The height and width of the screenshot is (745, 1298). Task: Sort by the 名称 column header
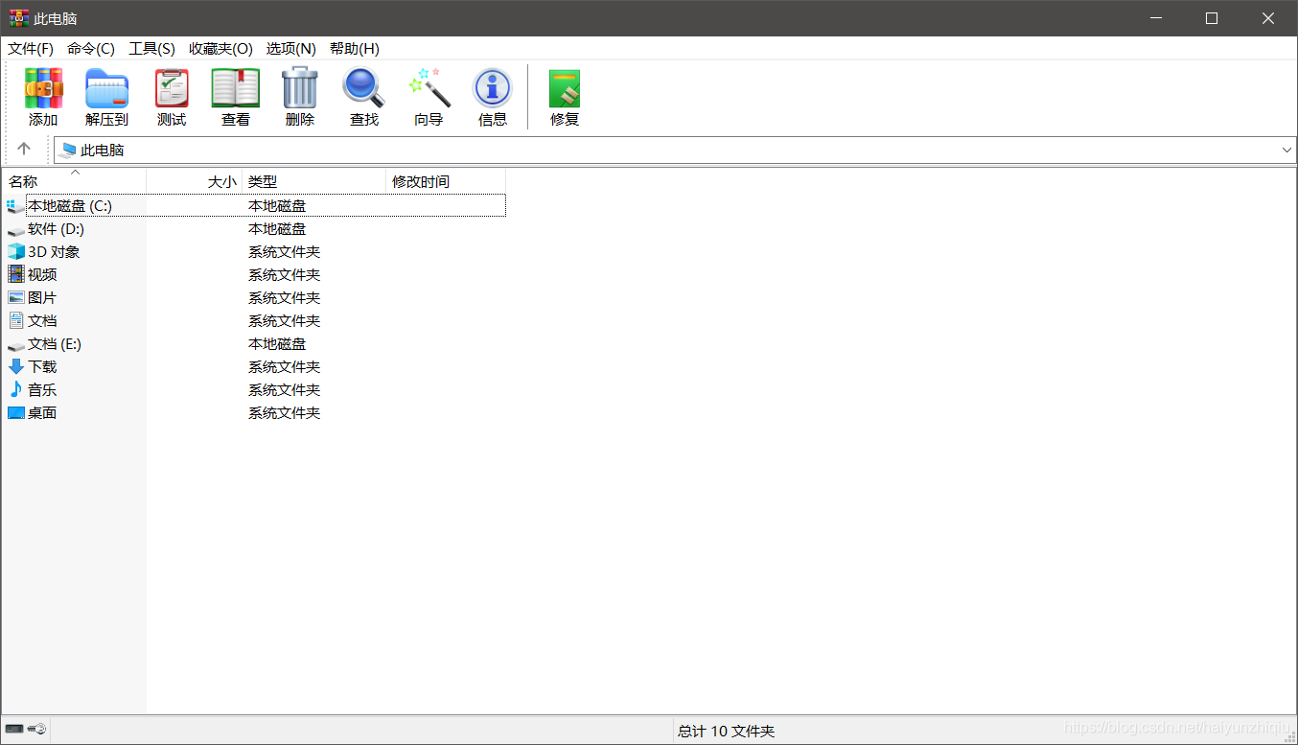click(x=74, y=181)
